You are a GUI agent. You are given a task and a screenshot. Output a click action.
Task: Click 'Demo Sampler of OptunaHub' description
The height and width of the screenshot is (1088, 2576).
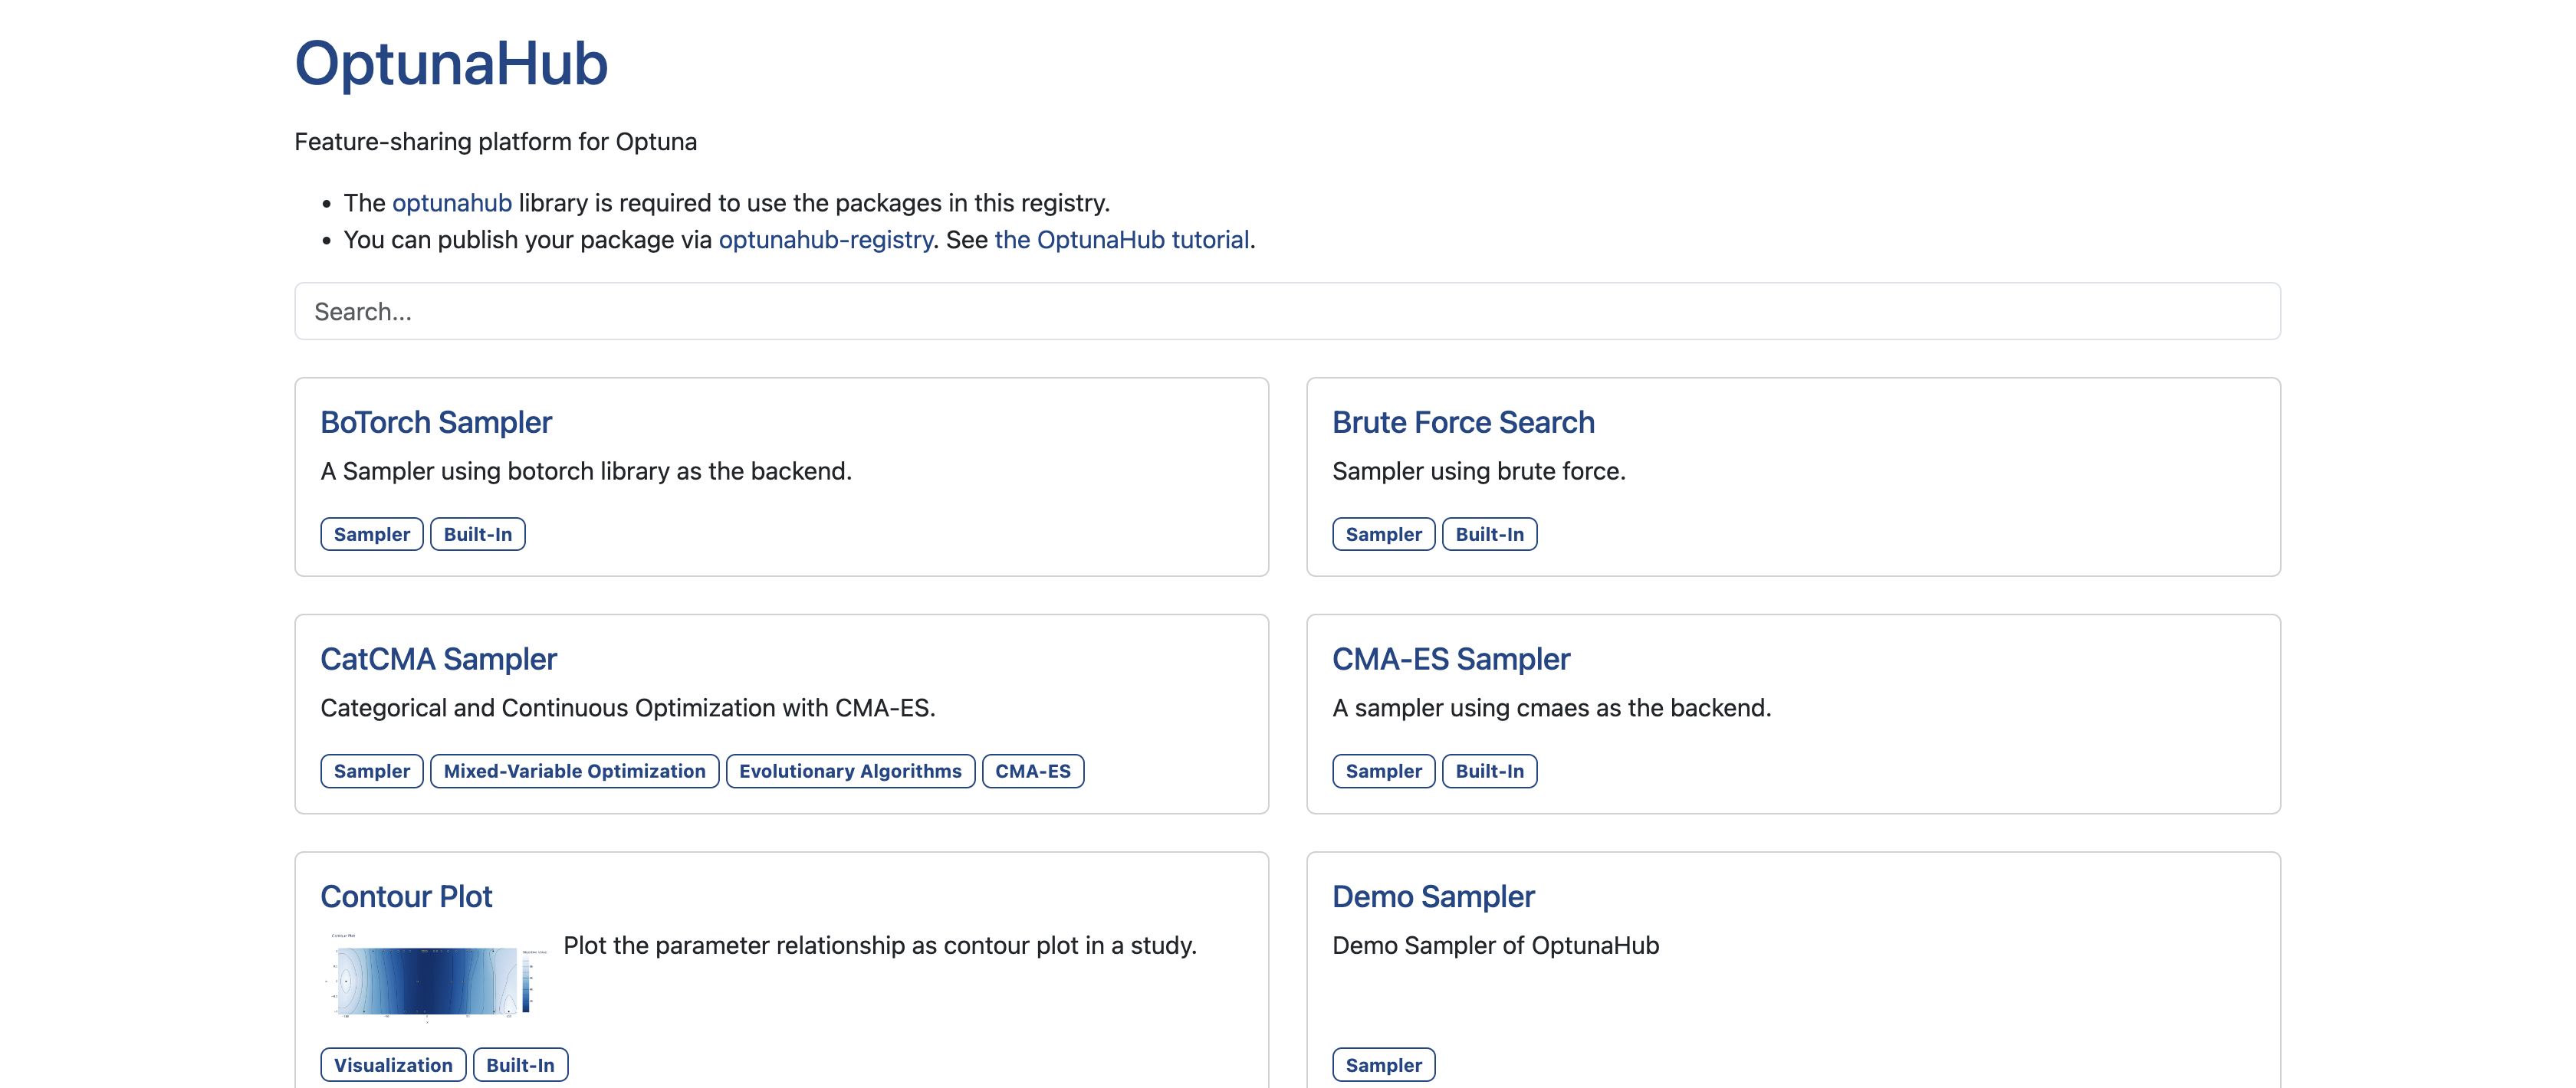coord(1496,946)
